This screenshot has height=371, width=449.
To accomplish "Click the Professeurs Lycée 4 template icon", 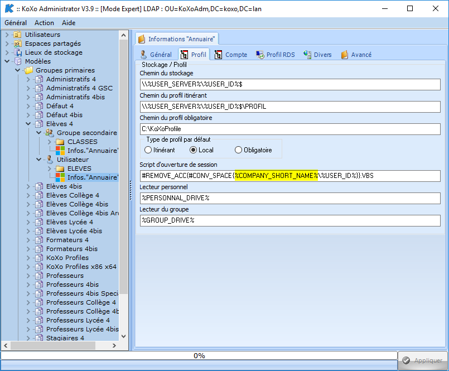I will pyautogui.click(x=38, y=320).
